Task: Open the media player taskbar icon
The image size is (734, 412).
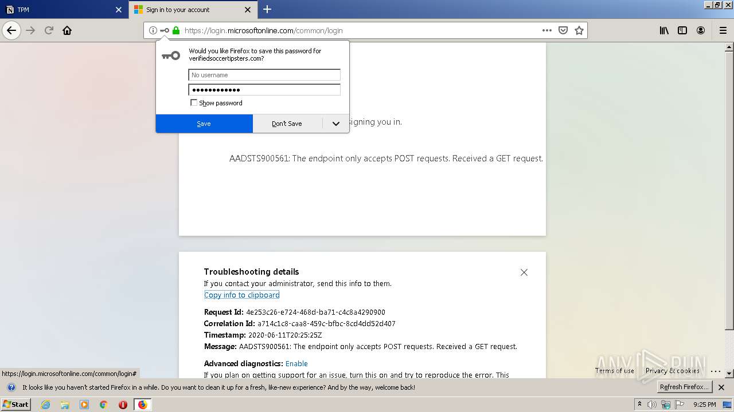Action: (84, 405)
